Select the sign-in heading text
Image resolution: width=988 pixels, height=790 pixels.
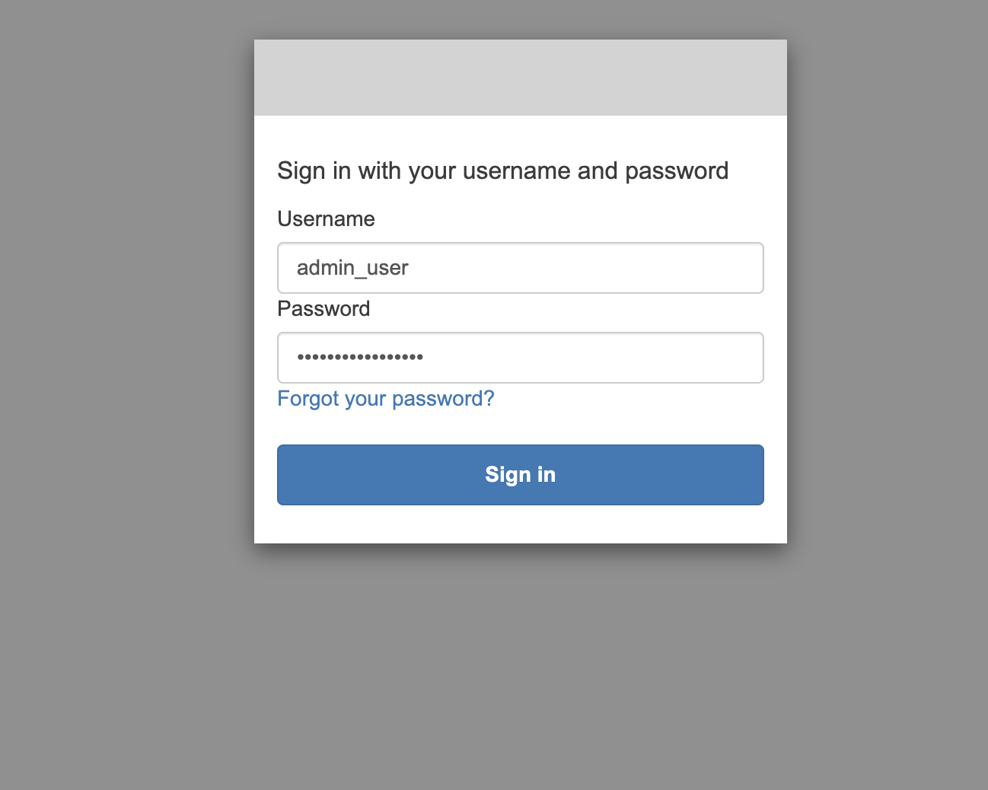pos(502,171)
